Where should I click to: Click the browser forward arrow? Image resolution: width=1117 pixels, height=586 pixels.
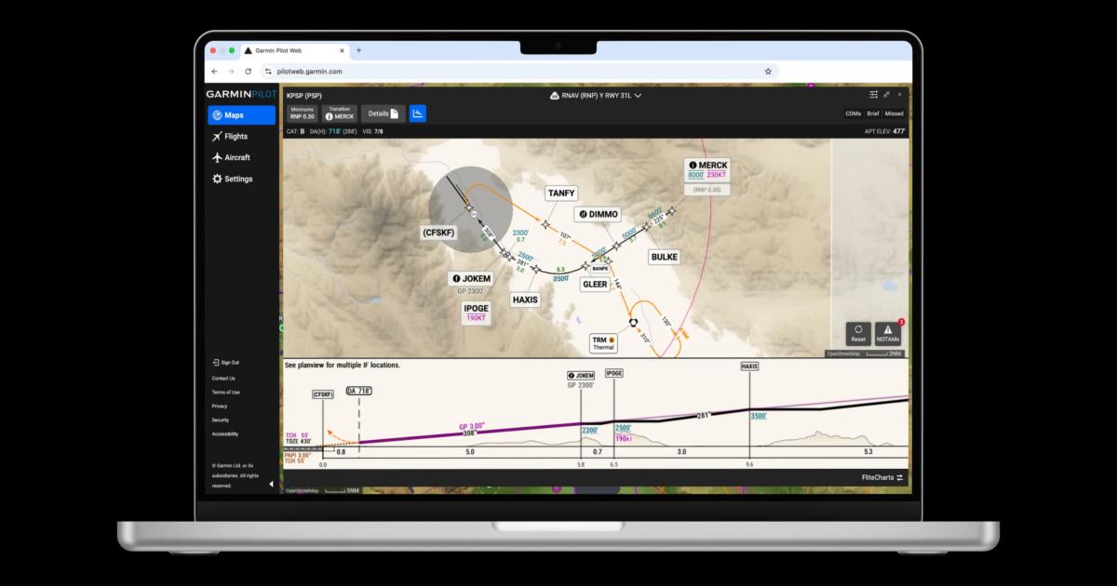(x=231, y=71)
